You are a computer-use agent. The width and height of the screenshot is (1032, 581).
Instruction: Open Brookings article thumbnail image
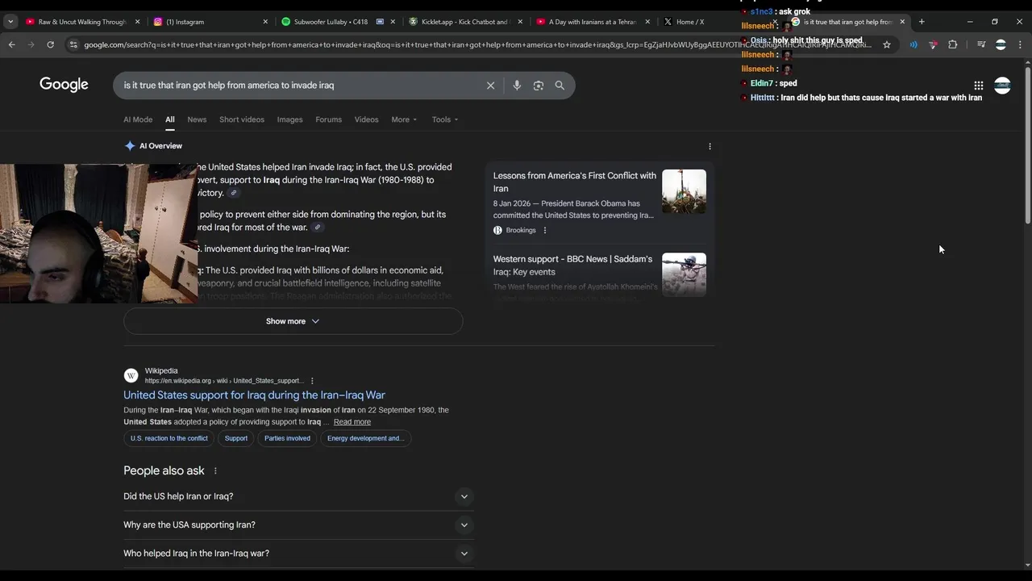pyautogui.click(x=684, y=191)
